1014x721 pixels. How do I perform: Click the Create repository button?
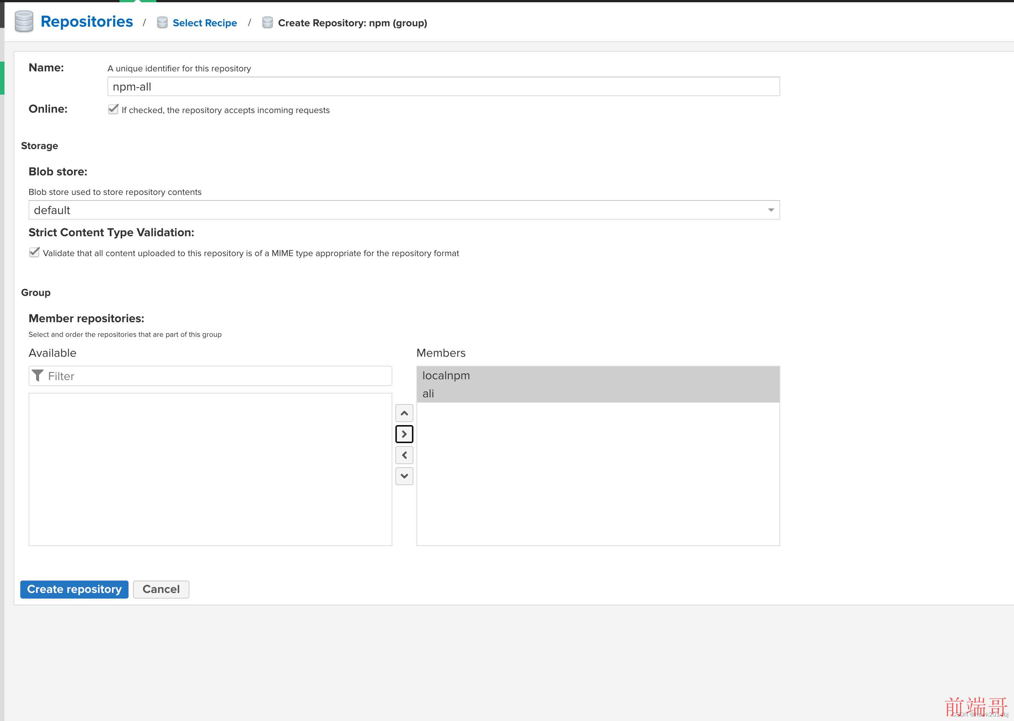tap(74, 590)
